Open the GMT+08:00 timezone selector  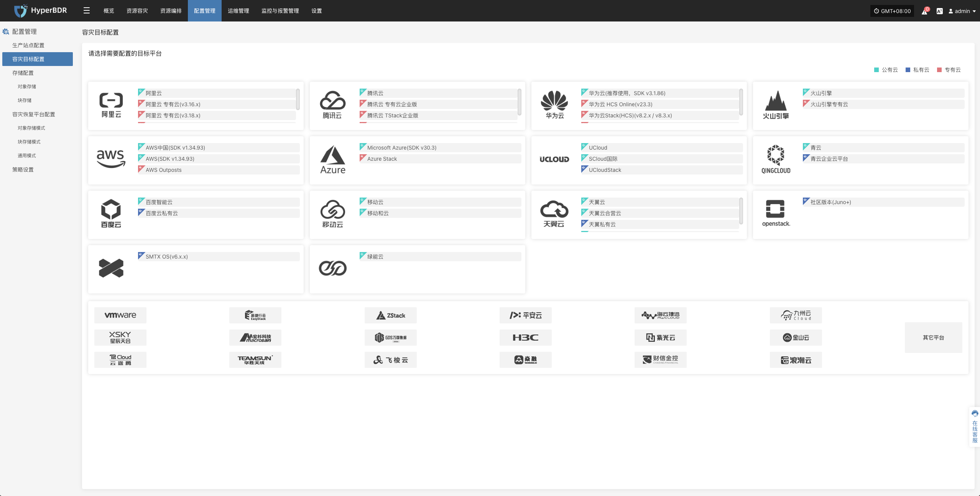pyautogui.click(x=892, y=11)
